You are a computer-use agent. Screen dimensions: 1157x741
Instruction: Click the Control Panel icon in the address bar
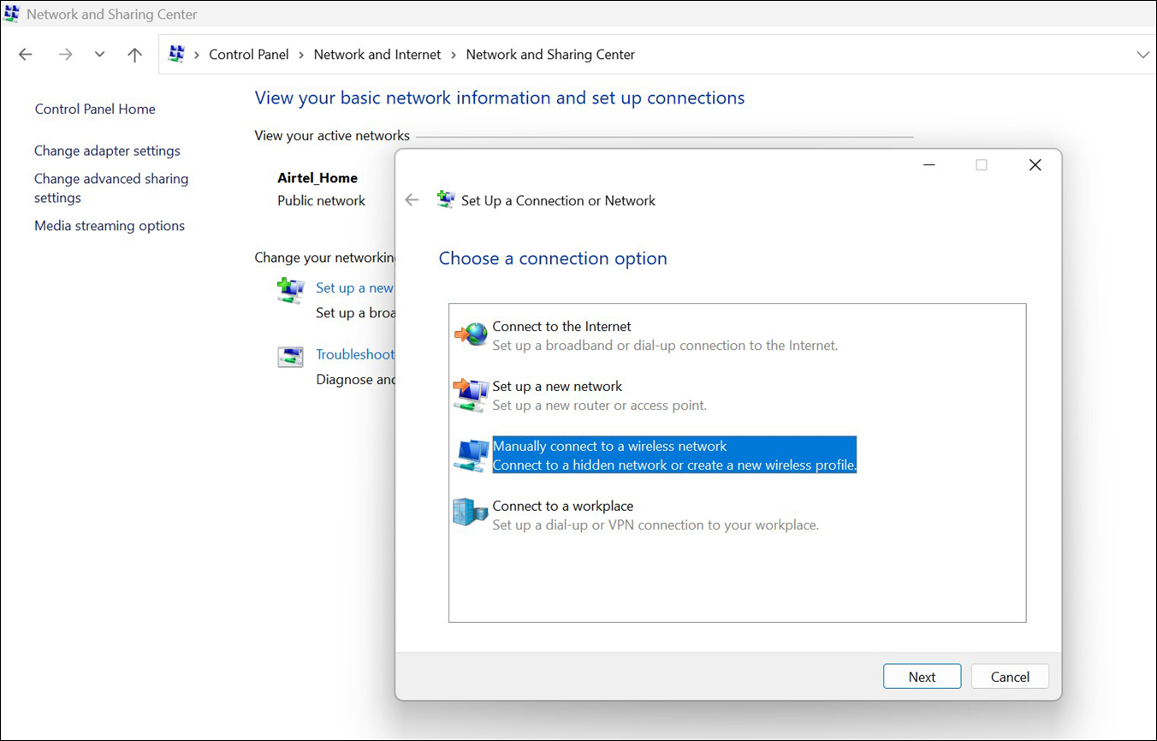click(x=177, y=54)
